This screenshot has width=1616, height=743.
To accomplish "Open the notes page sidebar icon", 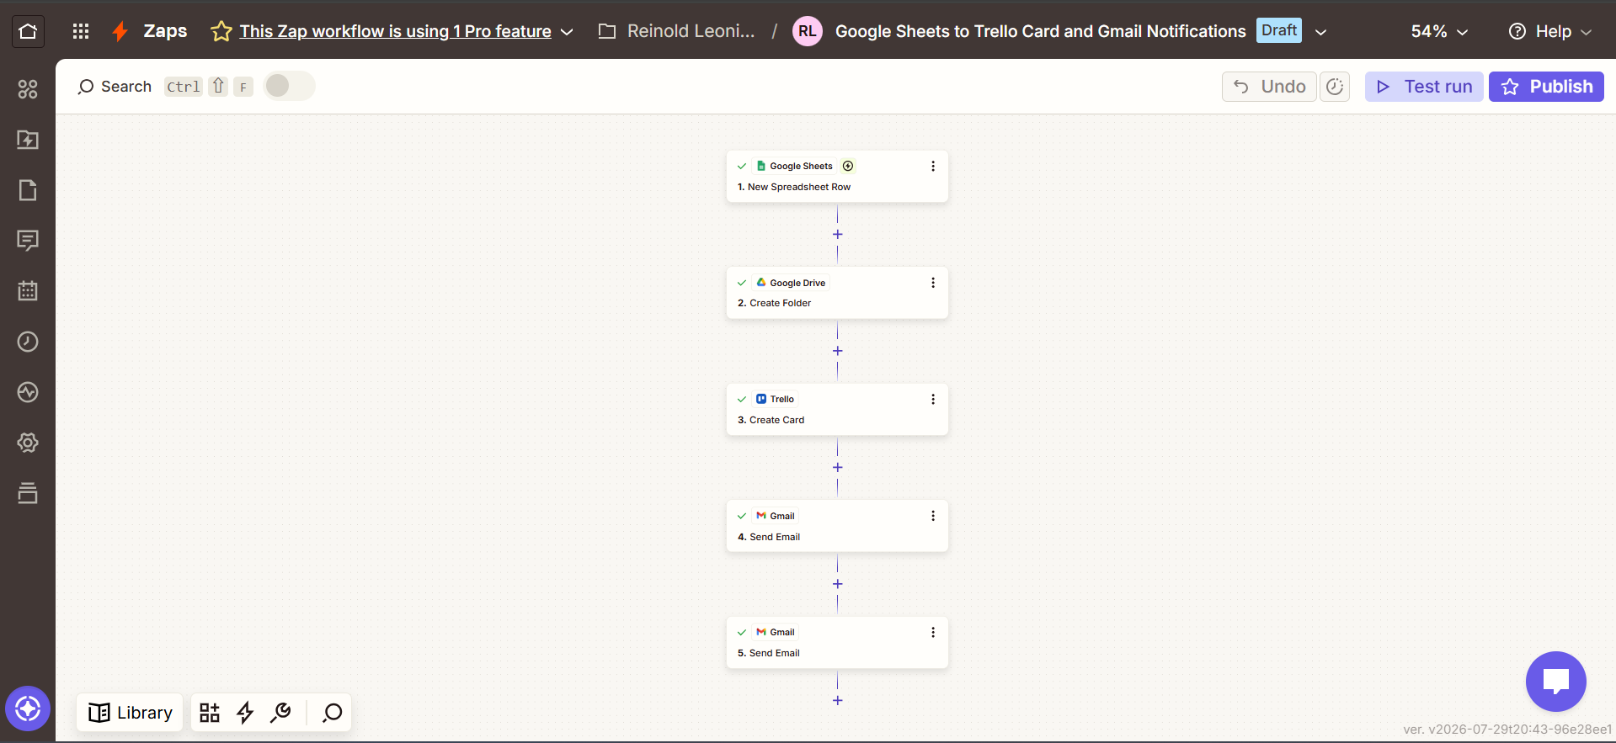I will [x=28, y=190].
